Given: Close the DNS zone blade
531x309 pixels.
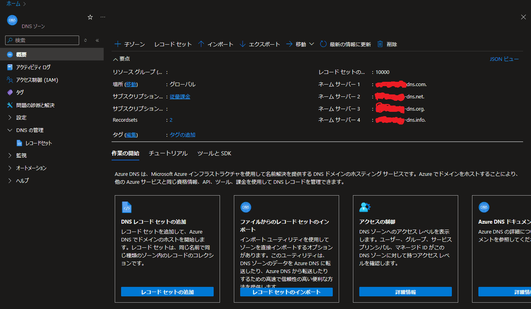Looking at the screenshot, I should pyautogui.click(x=523, y=17).
